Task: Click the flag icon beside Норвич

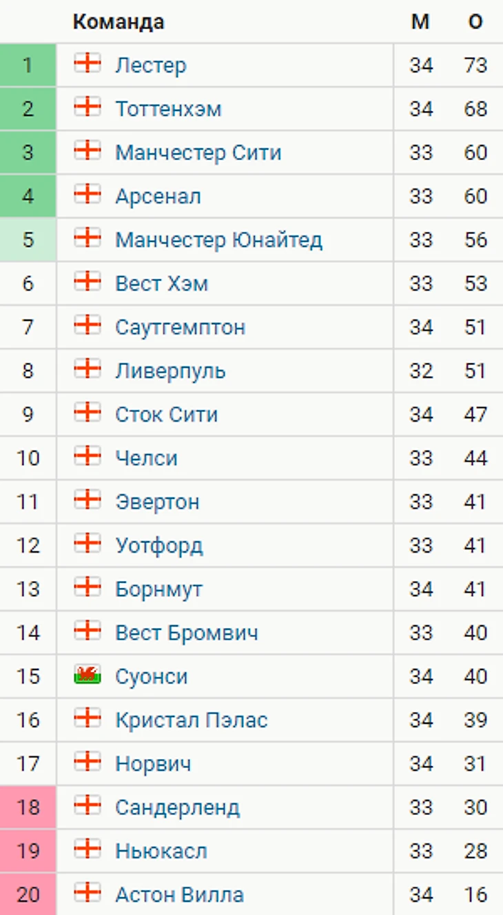Action: [x=88, y=762]
